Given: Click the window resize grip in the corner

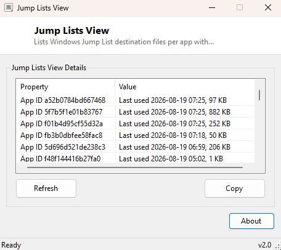Looking at the screenshot, I should click(x=278, y=246).
